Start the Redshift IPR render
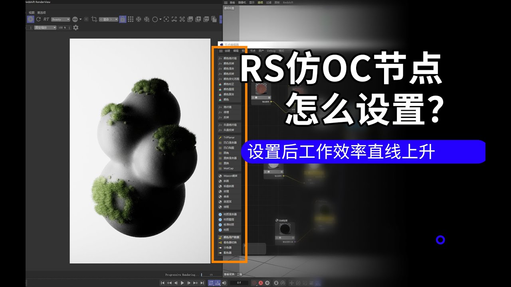The image size is (511, 287). coord(30,19)
